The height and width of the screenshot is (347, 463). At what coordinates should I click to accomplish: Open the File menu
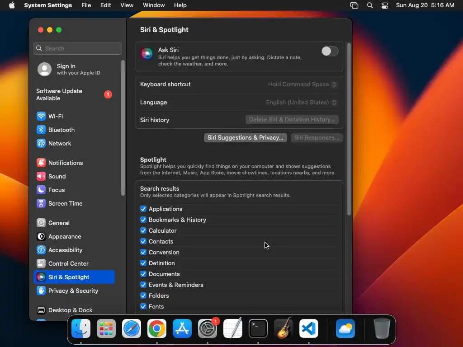[86, 5]
